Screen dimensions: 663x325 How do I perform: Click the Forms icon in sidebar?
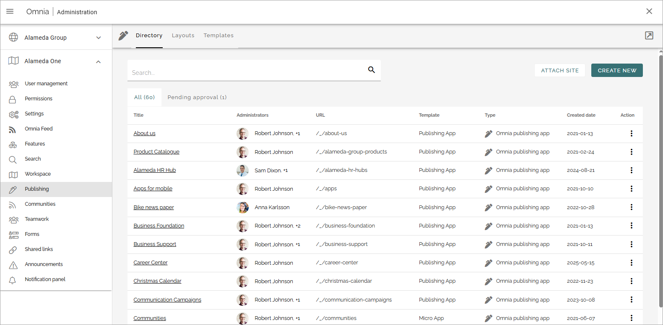point(13,235)
